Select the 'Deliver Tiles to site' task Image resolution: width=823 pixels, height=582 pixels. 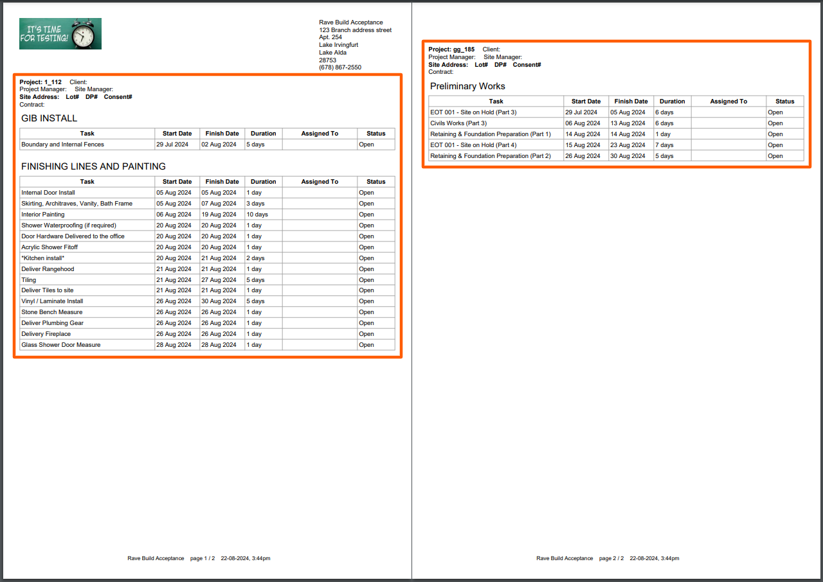[x=48, y=290]
